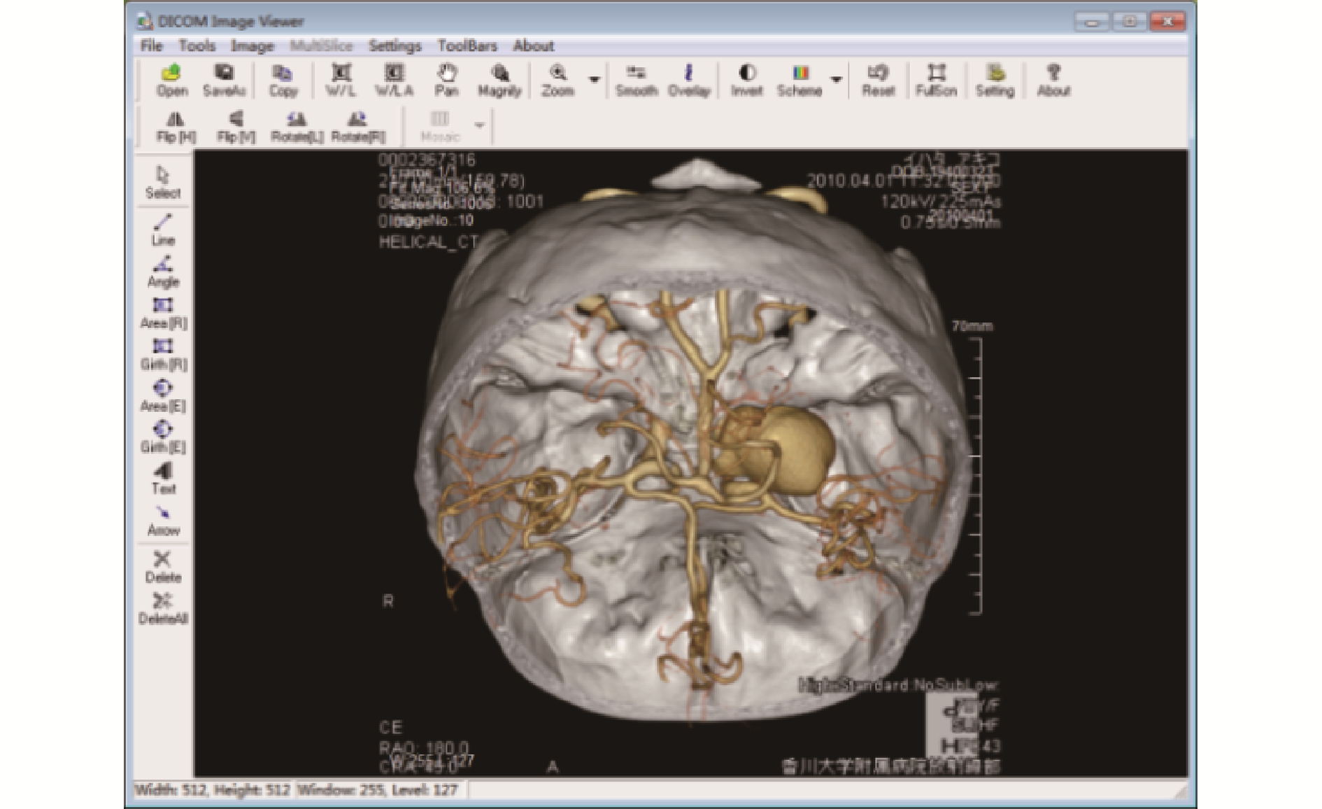Image resolution: width=1322 pixels, height=809 pixels.
Task: Toggle the Overlay info display
Action: (x=688, y=80)
